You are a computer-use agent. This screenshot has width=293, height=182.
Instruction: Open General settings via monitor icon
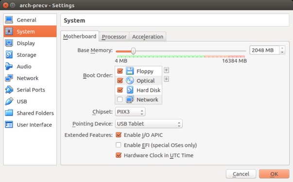point(9,20)
